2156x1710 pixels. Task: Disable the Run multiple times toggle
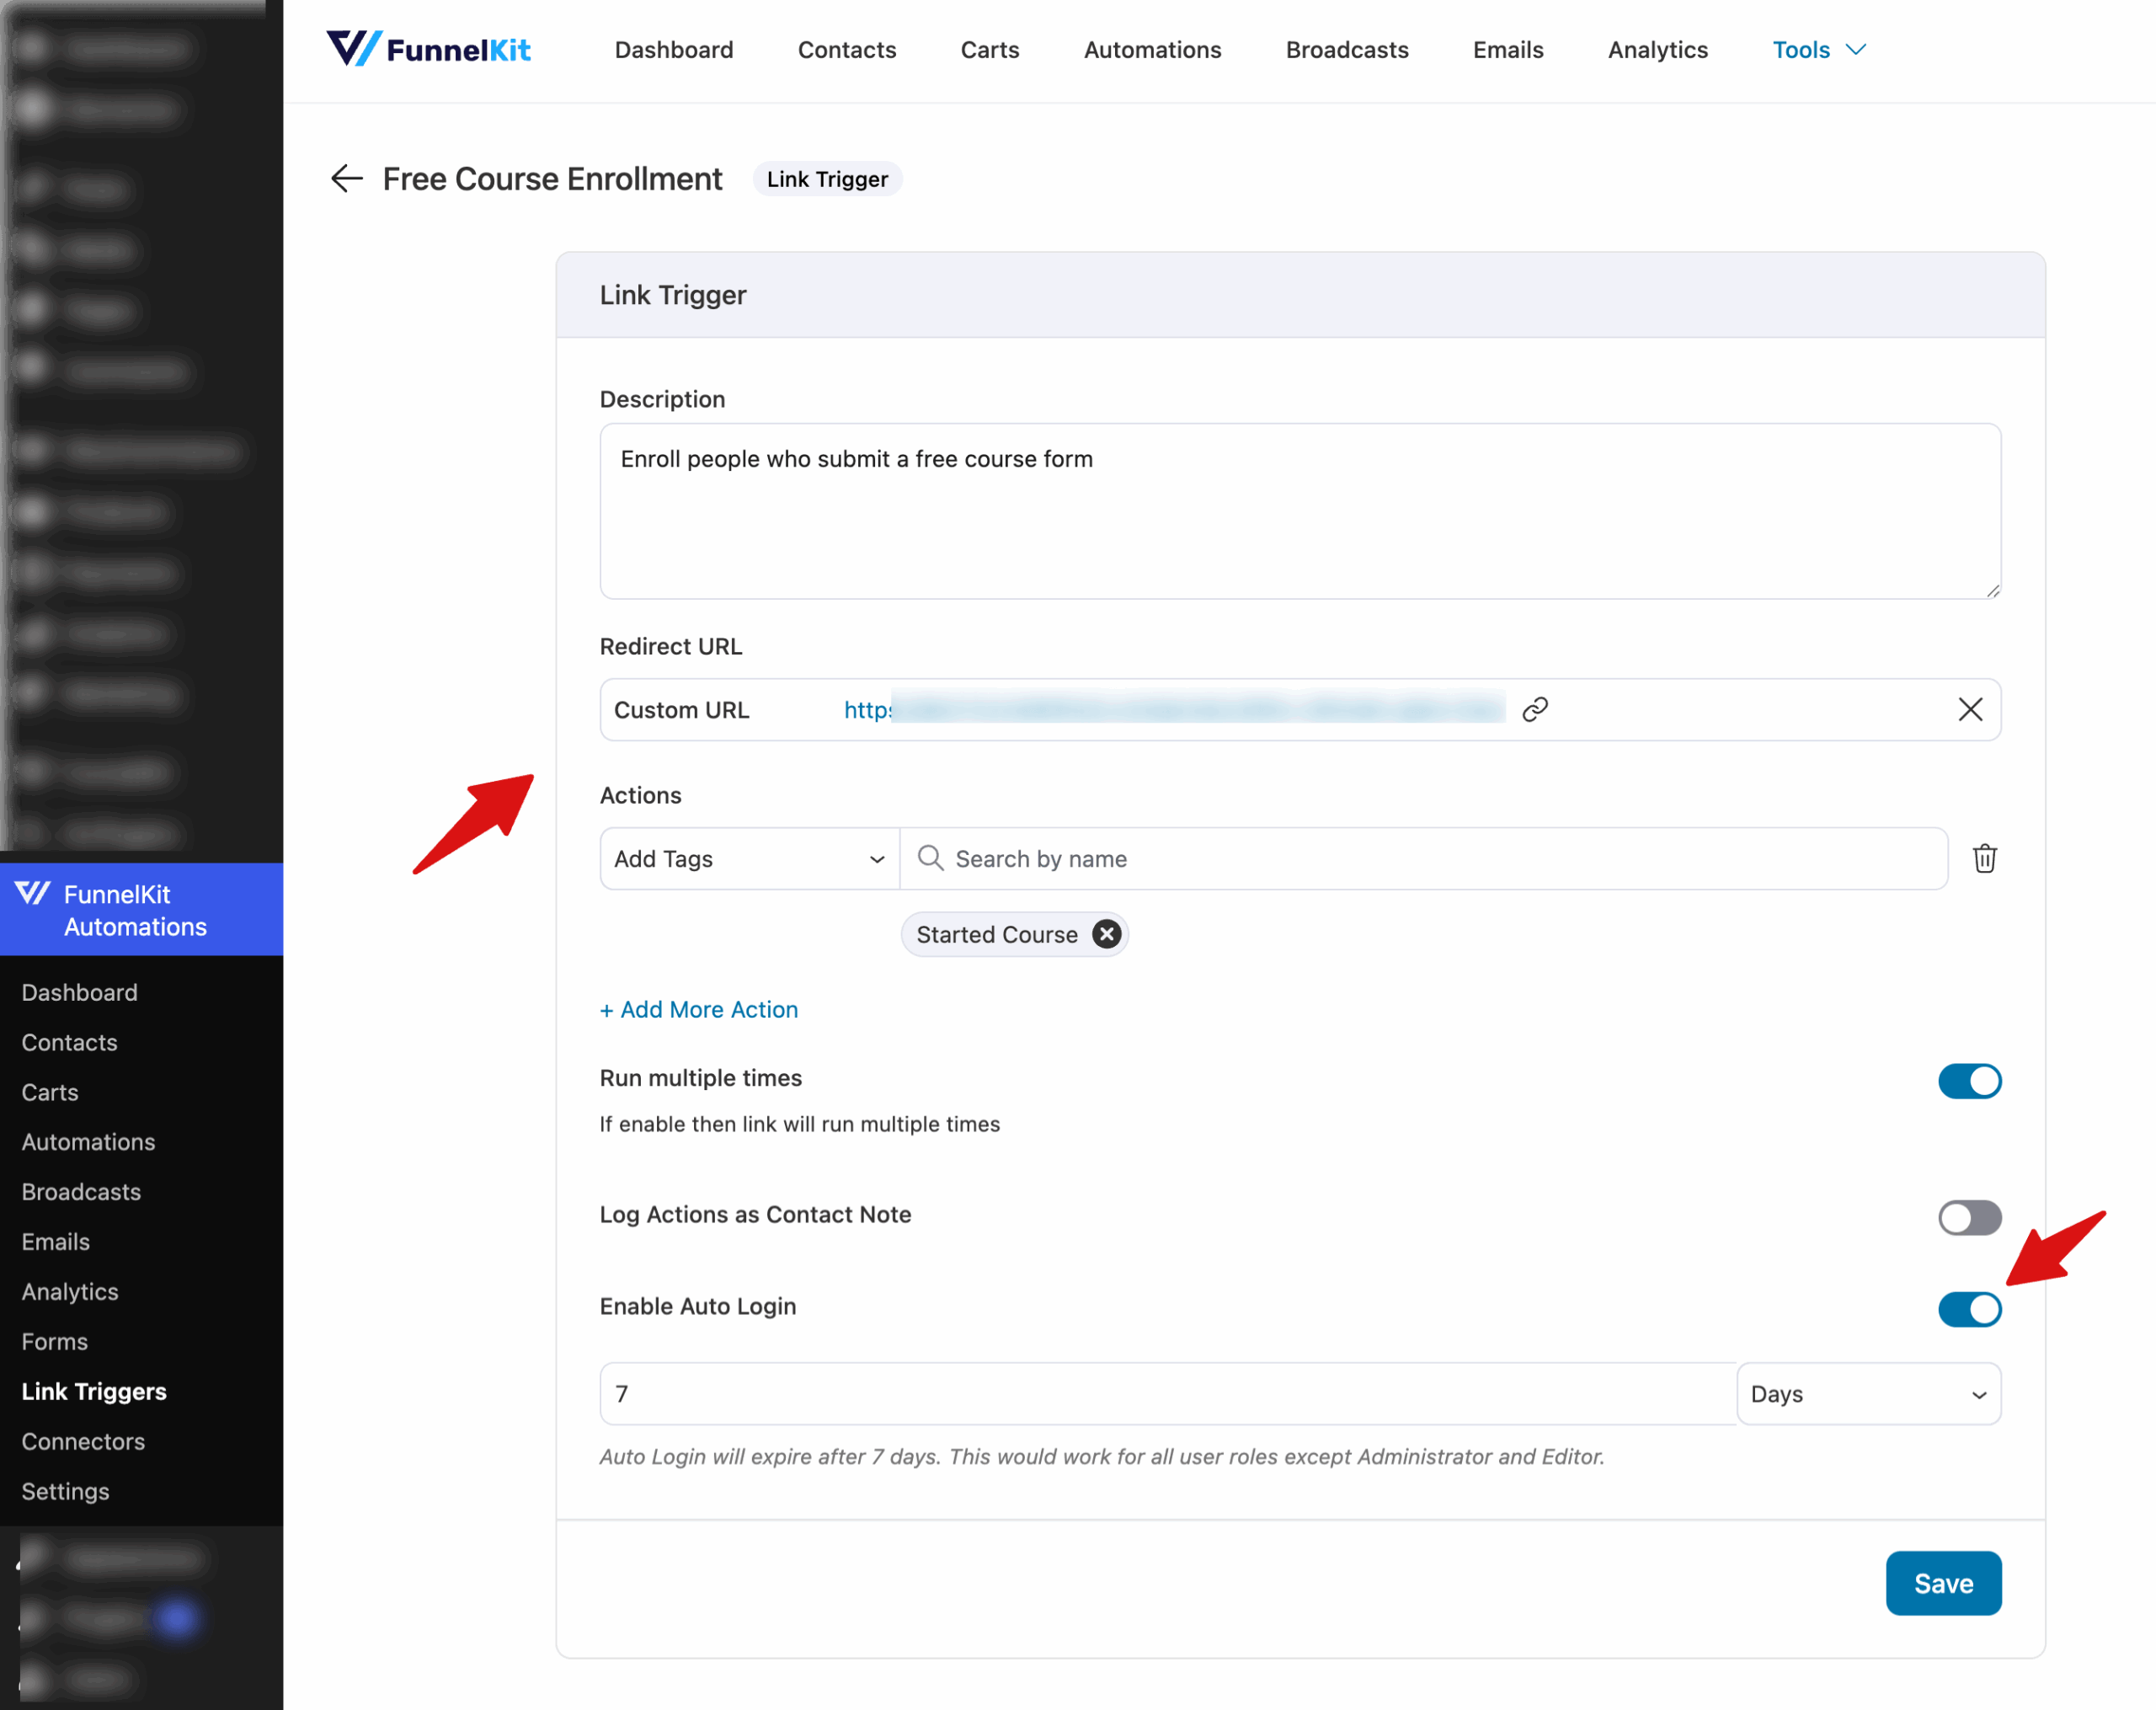[x=1969, y=1081]
